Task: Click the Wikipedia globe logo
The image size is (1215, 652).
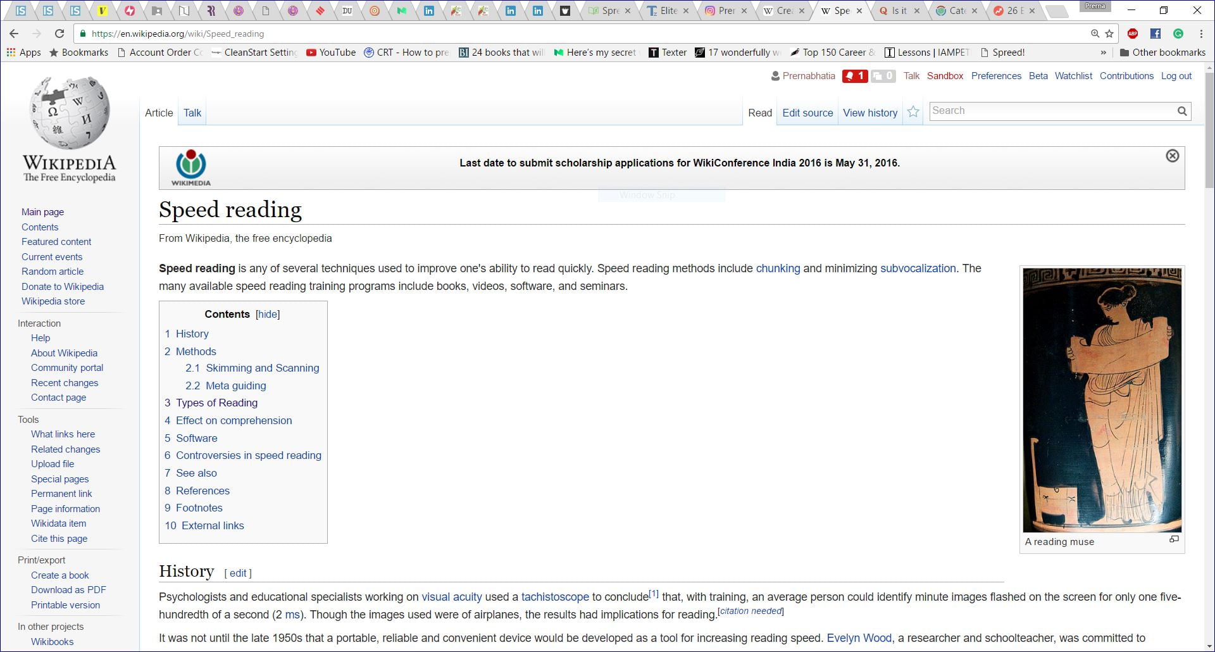Action: tap(70, 114)
